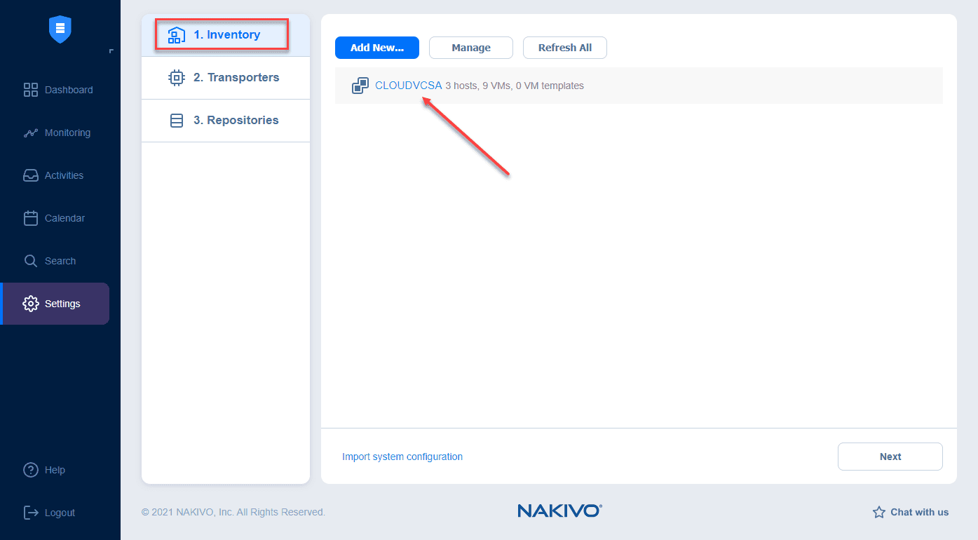Open the Activities section
The width and height of the screenshot is (978, 540).
[x=64, y=175]
